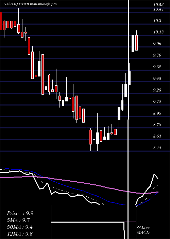Click the peak of the white moving average line

(x=154, y=174)
